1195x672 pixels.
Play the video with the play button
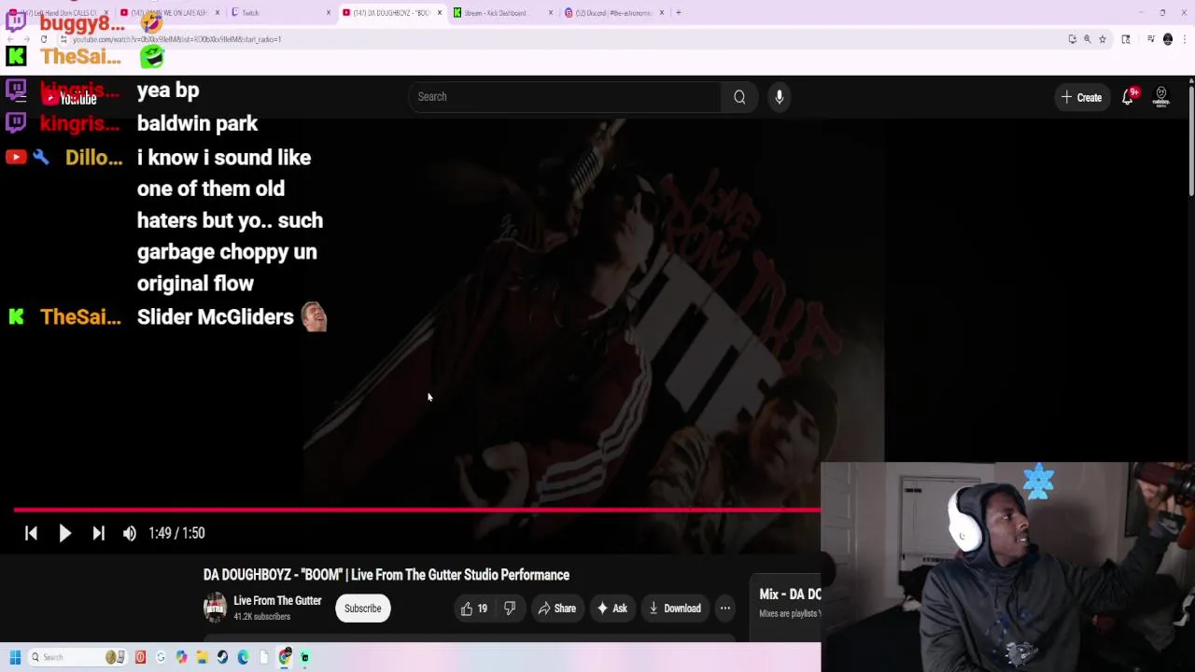click(64, 533)
